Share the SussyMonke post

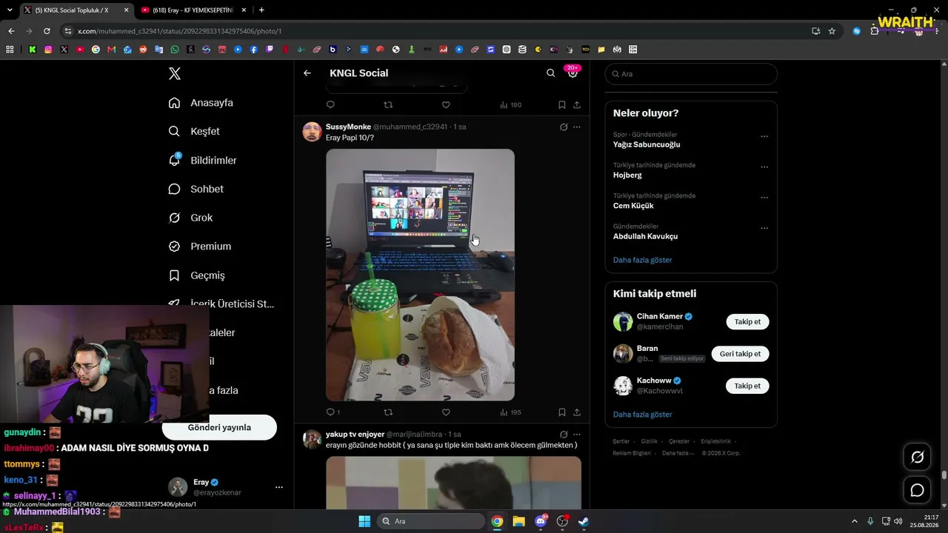[577, 412]
